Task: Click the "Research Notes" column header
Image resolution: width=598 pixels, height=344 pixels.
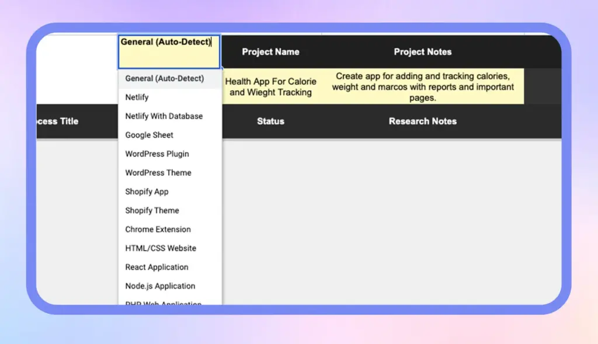Action: pos(422,121)
